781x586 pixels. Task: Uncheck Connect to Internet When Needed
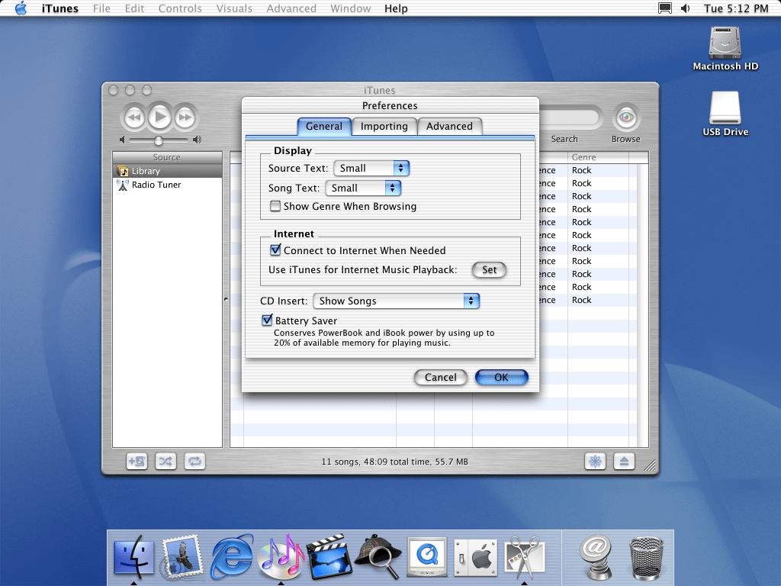click(275, 250)
